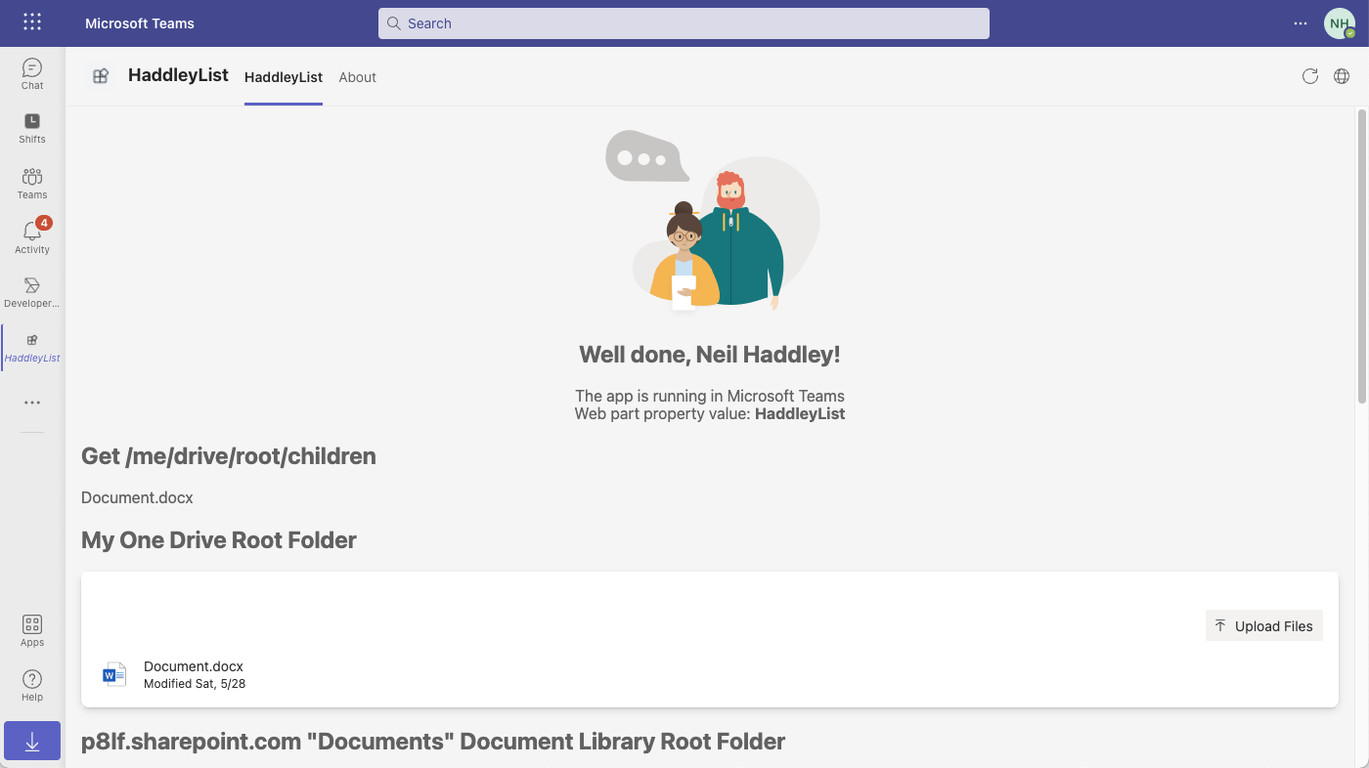Open the app in website globe icon
The width and height of the screenshot is (1369, 768).
click(x=1342, y=76)
